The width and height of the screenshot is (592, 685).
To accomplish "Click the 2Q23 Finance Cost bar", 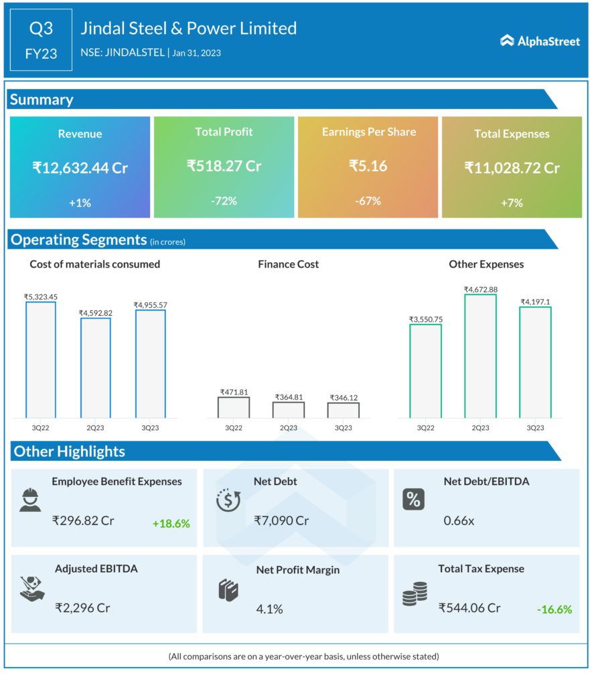I will (x=288, y=409).
